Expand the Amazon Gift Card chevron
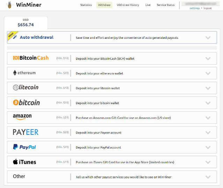This screenshot has height=188, width=223. pos(208,118)
